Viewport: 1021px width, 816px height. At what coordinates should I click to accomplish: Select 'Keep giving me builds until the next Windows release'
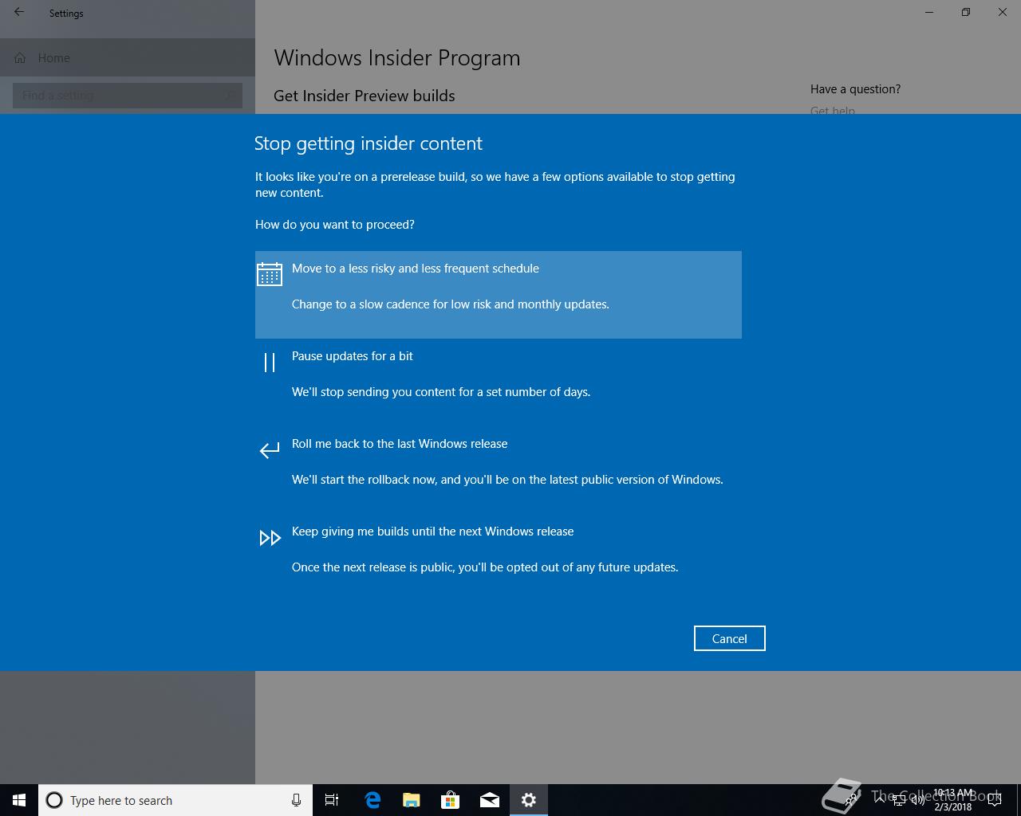(499, 558)
